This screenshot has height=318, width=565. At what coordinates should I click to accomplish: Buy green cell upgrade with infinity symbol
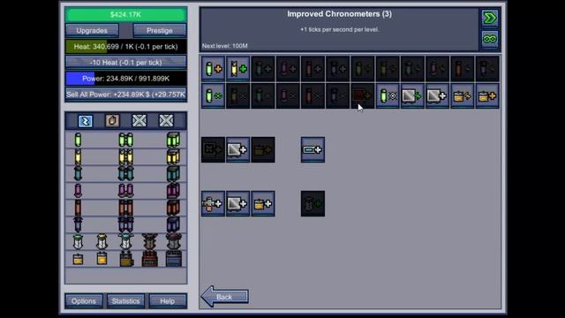[213, 96]
